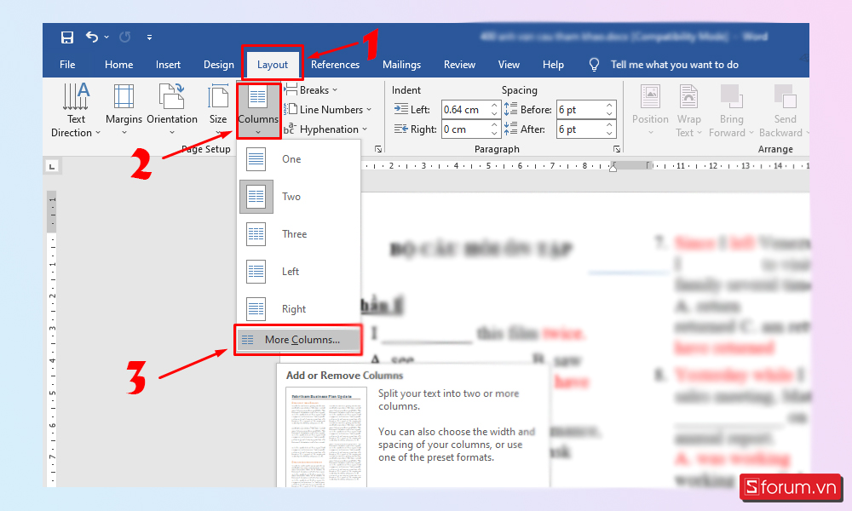Open the Bring Forward dropdown arrow
The image size is (852, 511).
tap(751, 133)
